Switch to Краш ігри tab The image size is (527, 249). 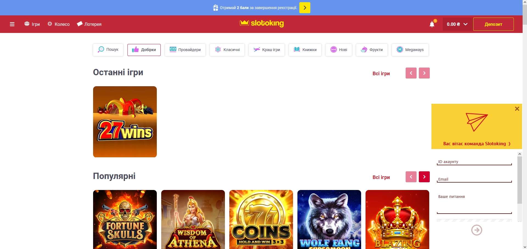(267, 50)
